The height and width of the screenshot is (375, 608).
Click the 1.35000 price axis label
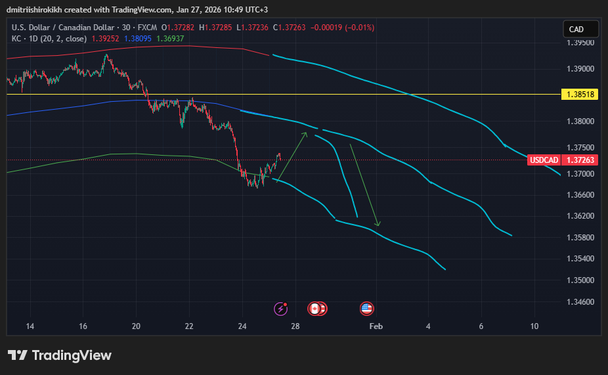click(580, 280)
